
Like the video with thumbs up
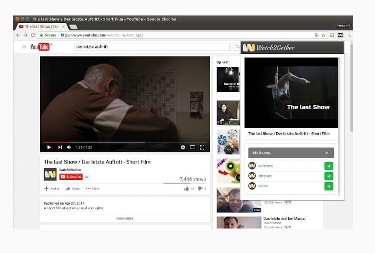pos(187,189)
